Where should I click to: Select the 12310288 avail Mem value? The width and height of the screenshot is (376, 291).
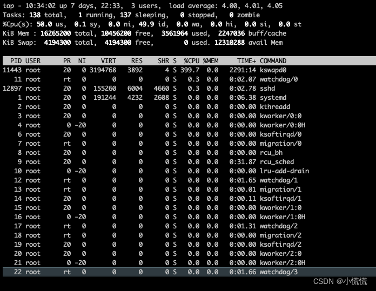(x=230, y=43)
